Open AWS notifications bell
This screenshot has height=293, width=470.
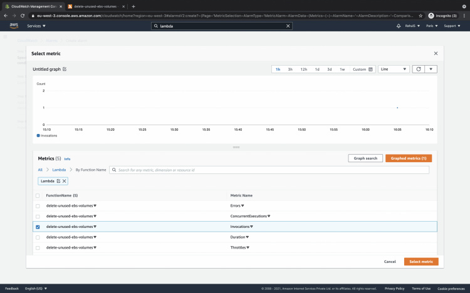(399, 26)
